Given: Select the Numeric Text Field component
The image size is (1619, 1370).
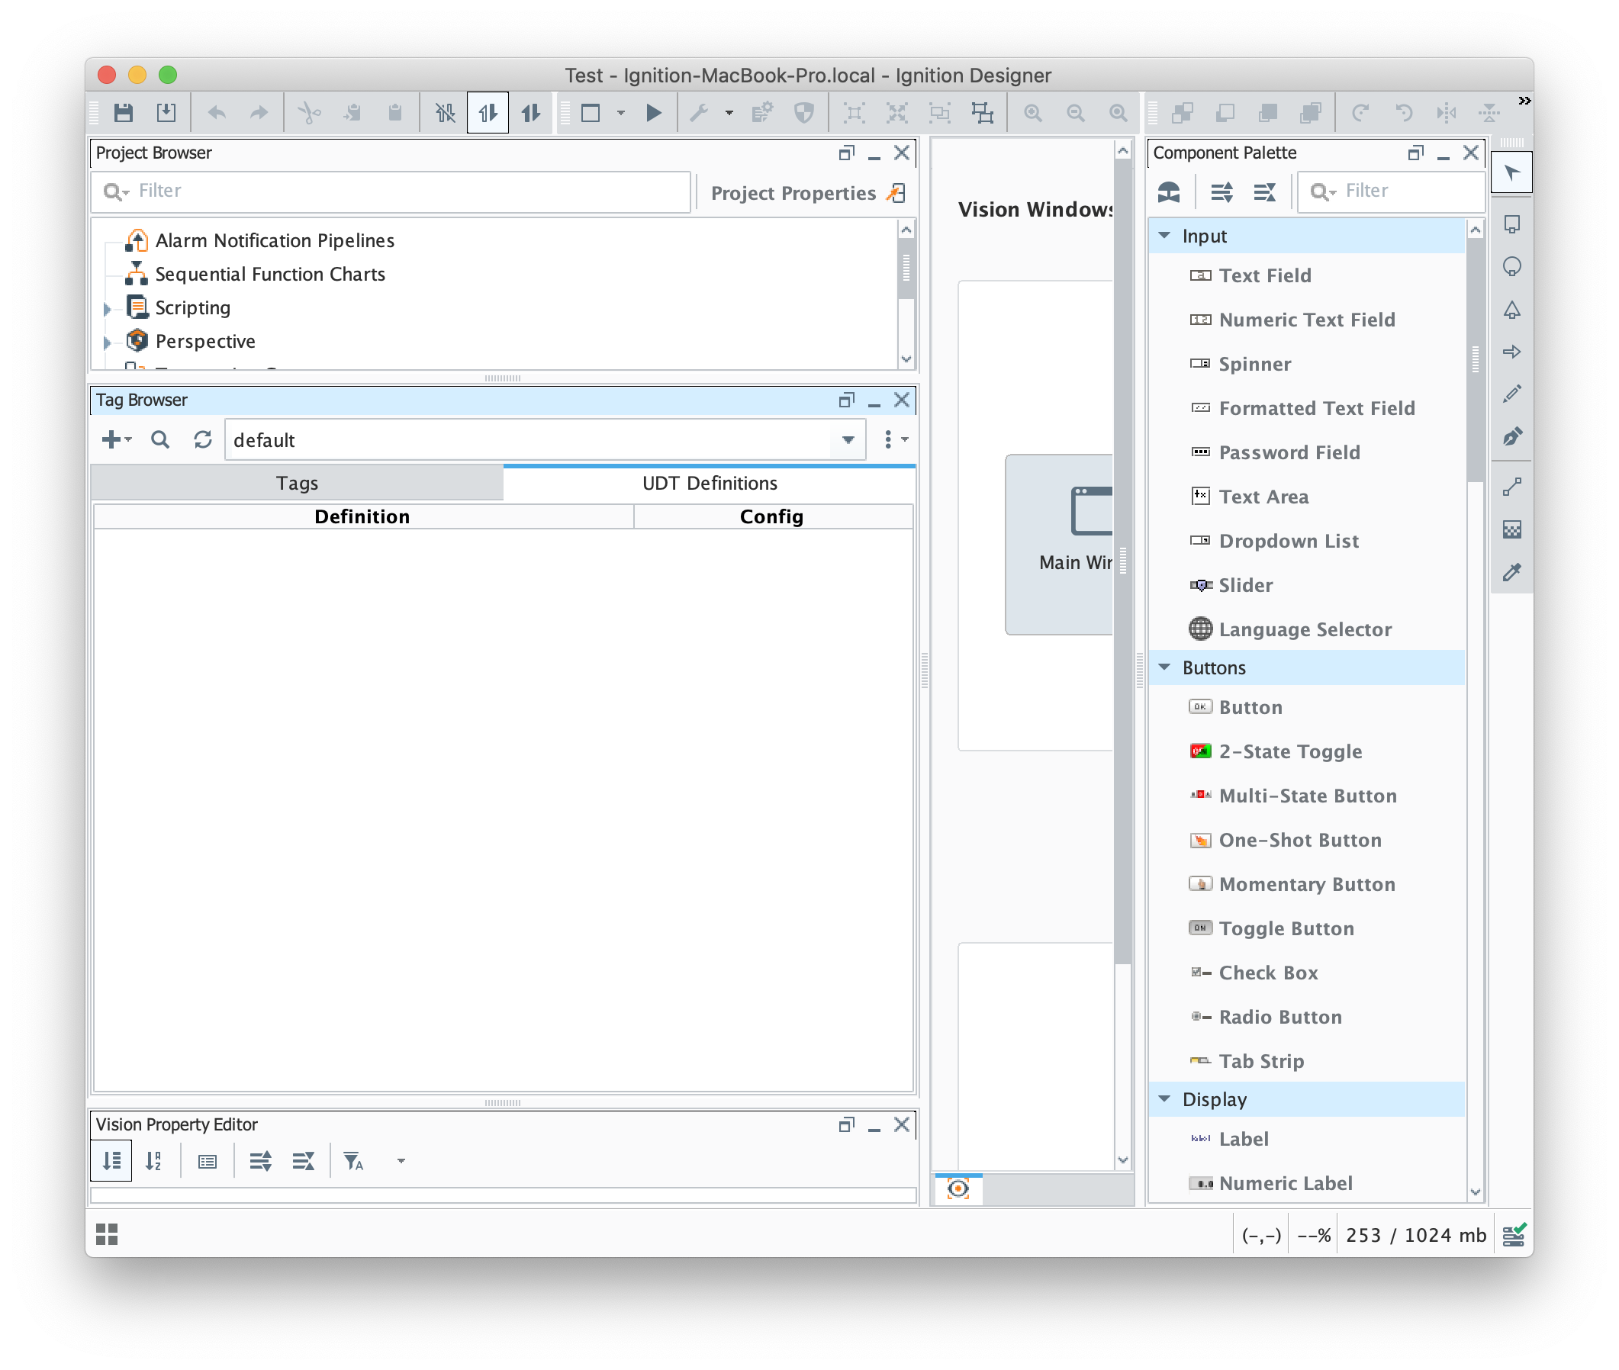Looking at the screenshot, I should 1292,320.
